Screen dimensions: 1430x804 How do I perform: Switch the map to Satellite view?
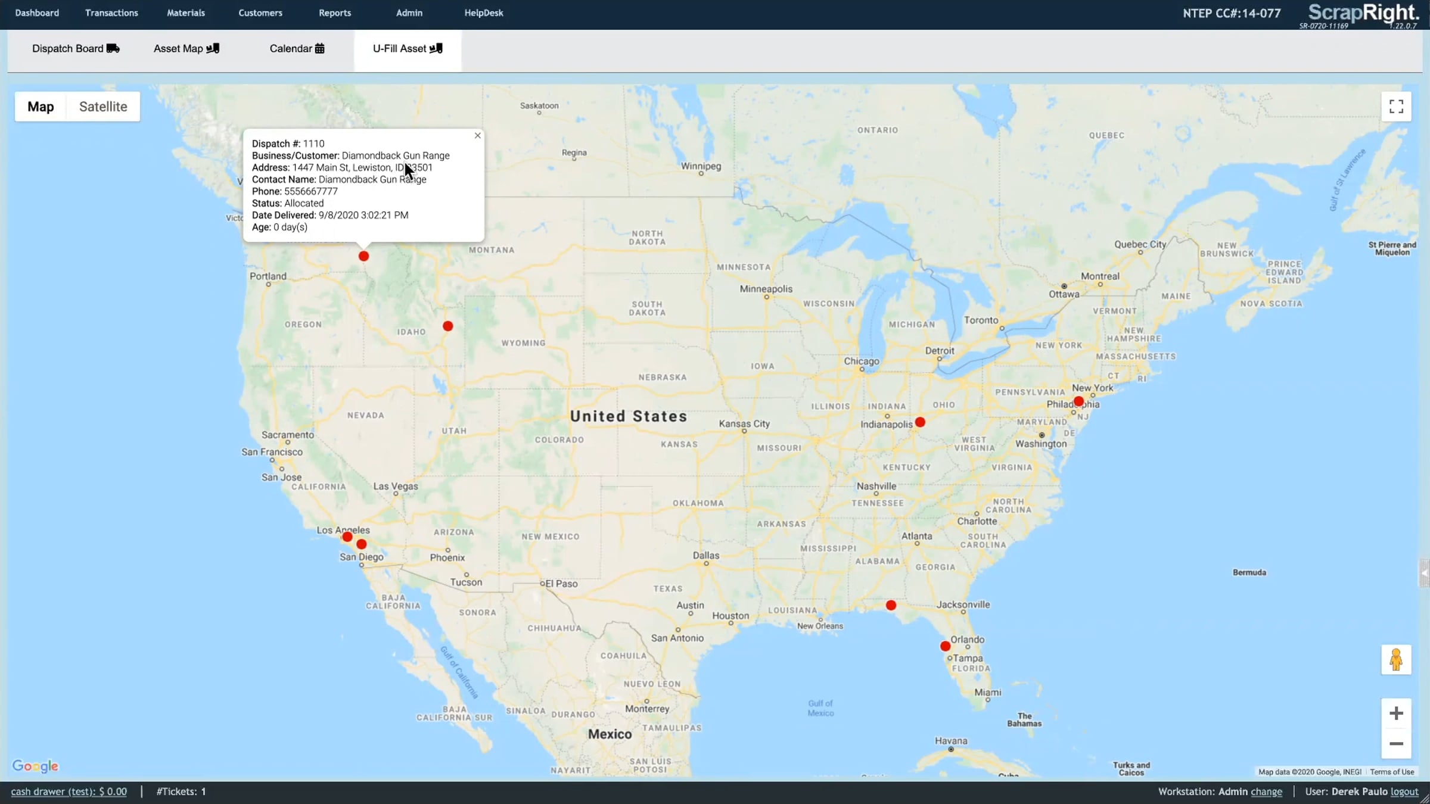(x=103, y=107)
